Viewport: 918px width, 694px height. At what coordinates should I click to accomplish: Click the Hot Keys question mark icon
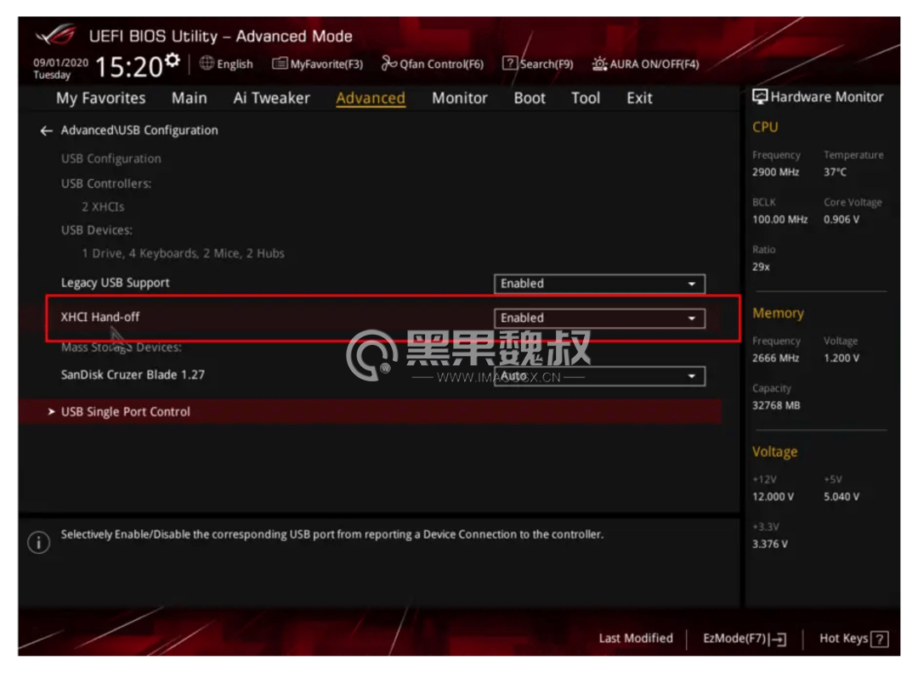[880, 639]
